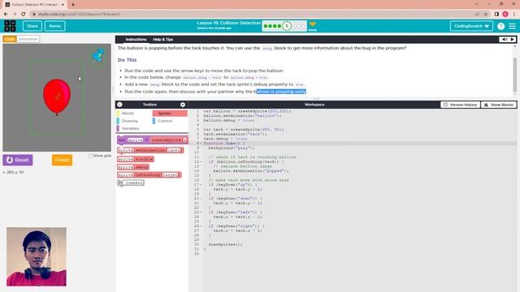The image size is (520, 292).
Task: Click Show Blocks button
Action: [499, 105]
